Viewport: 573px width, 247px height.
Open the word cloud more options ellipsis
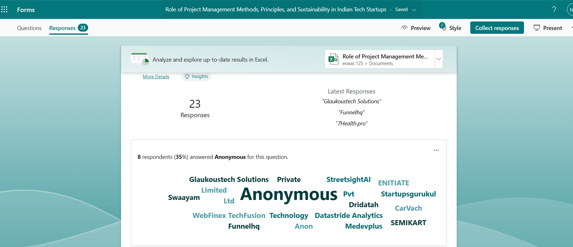436,150
